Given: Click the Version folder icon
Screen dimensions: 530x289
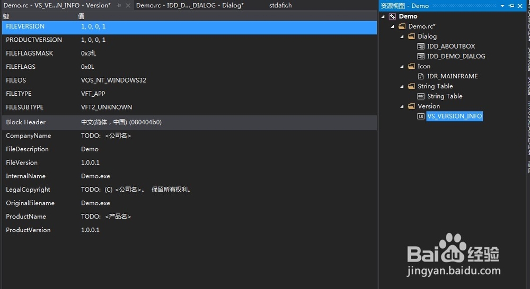Looking at the screenshot, I should point(411,106).
